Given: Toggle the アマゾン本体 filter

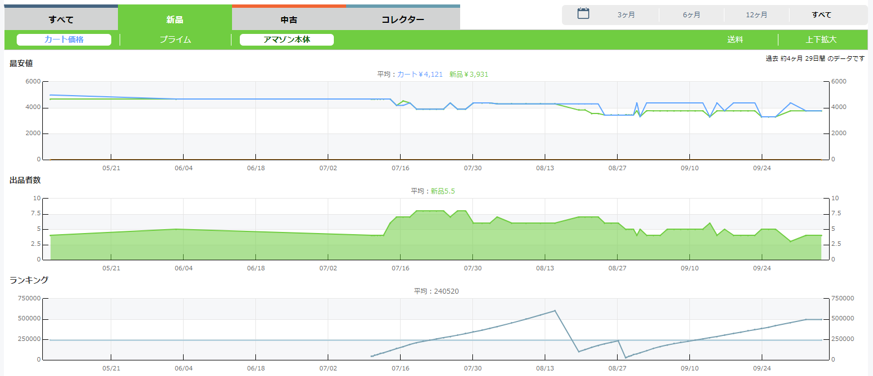Looking at the screenshot, I should [287, 39].
